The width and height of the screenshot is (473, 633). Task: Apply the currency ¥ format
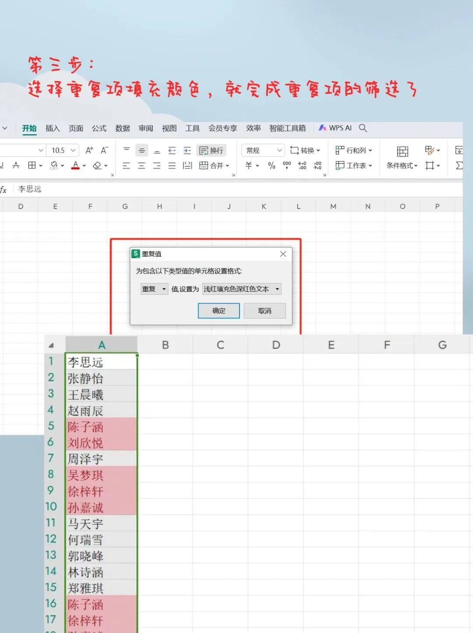(249, 165)
